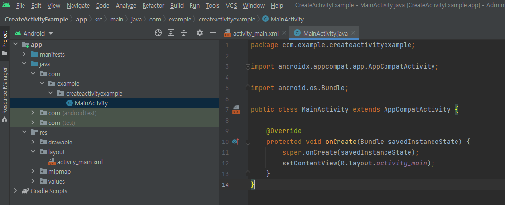Open the File menu
The height and width of the screenshot is (205, 505).
[20, 6]
